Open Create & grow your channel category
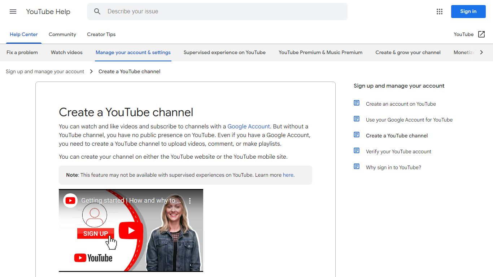Screen dimensions: 493x277 [x=408, y=52]
